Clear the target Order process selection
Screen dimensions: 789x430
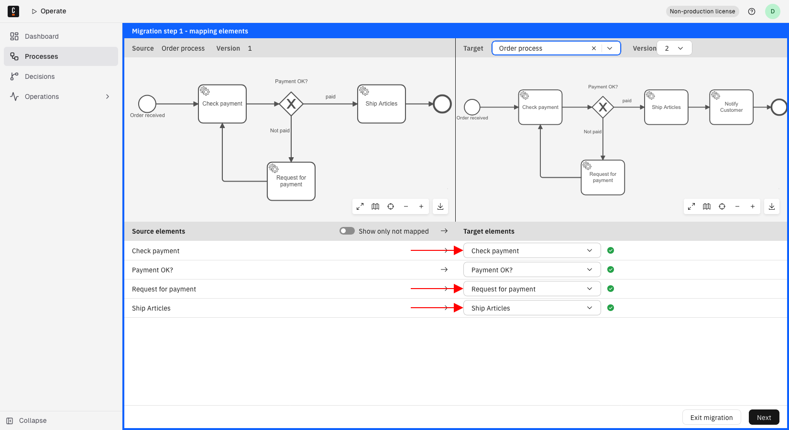(x=594, y=48)
